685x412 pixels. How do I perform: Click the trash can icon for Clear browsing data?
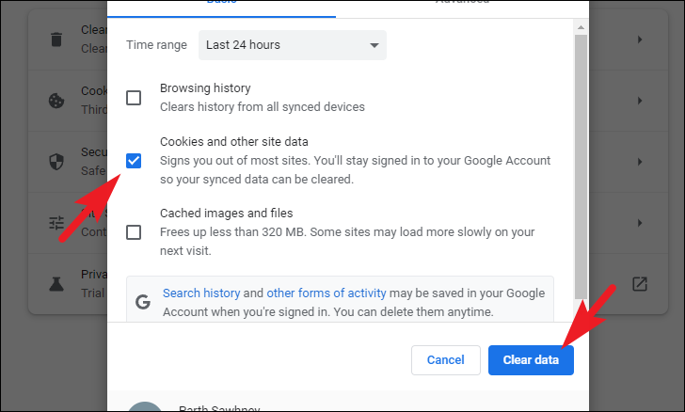coord(56,40)
